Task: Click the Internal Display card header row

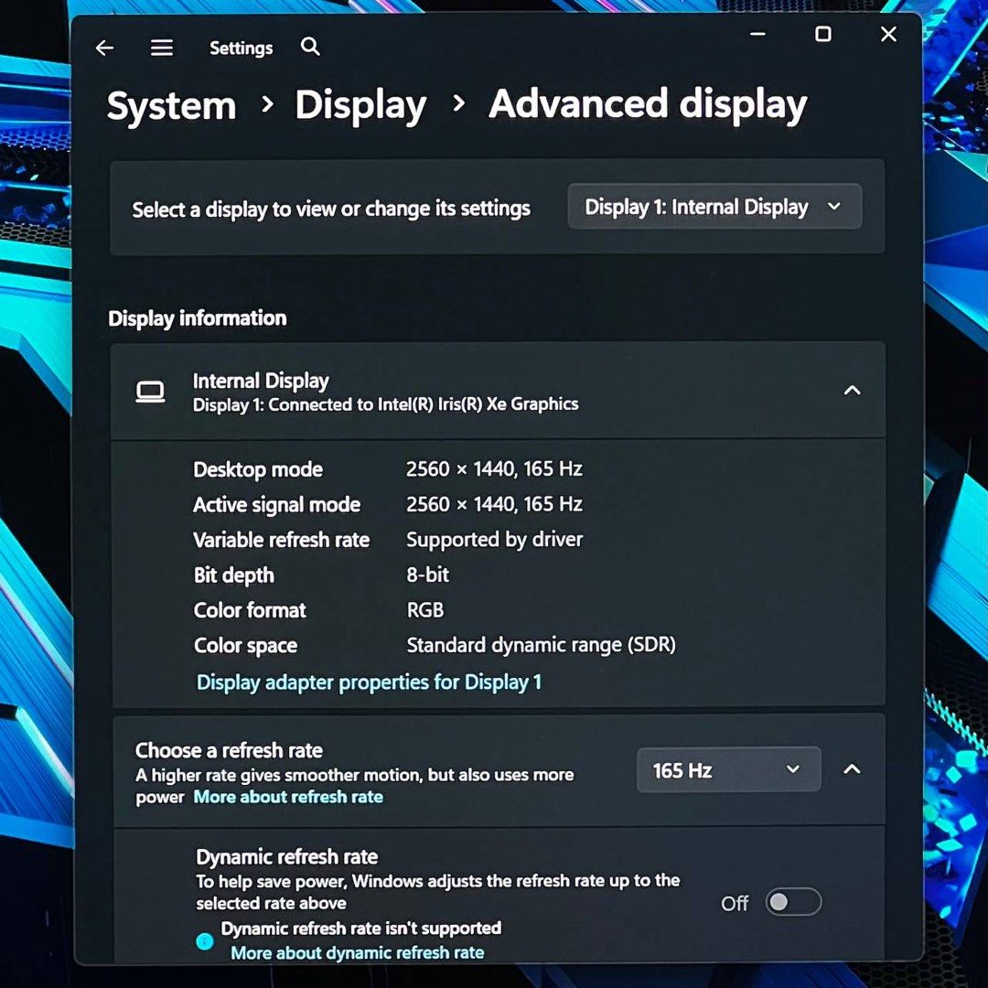Action: [499, 391]
